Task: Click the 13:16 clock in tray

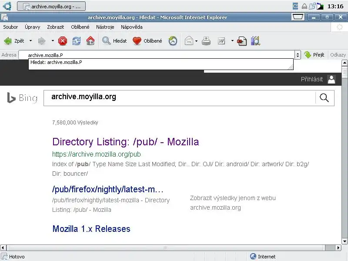Action: [x=335, y=6]
